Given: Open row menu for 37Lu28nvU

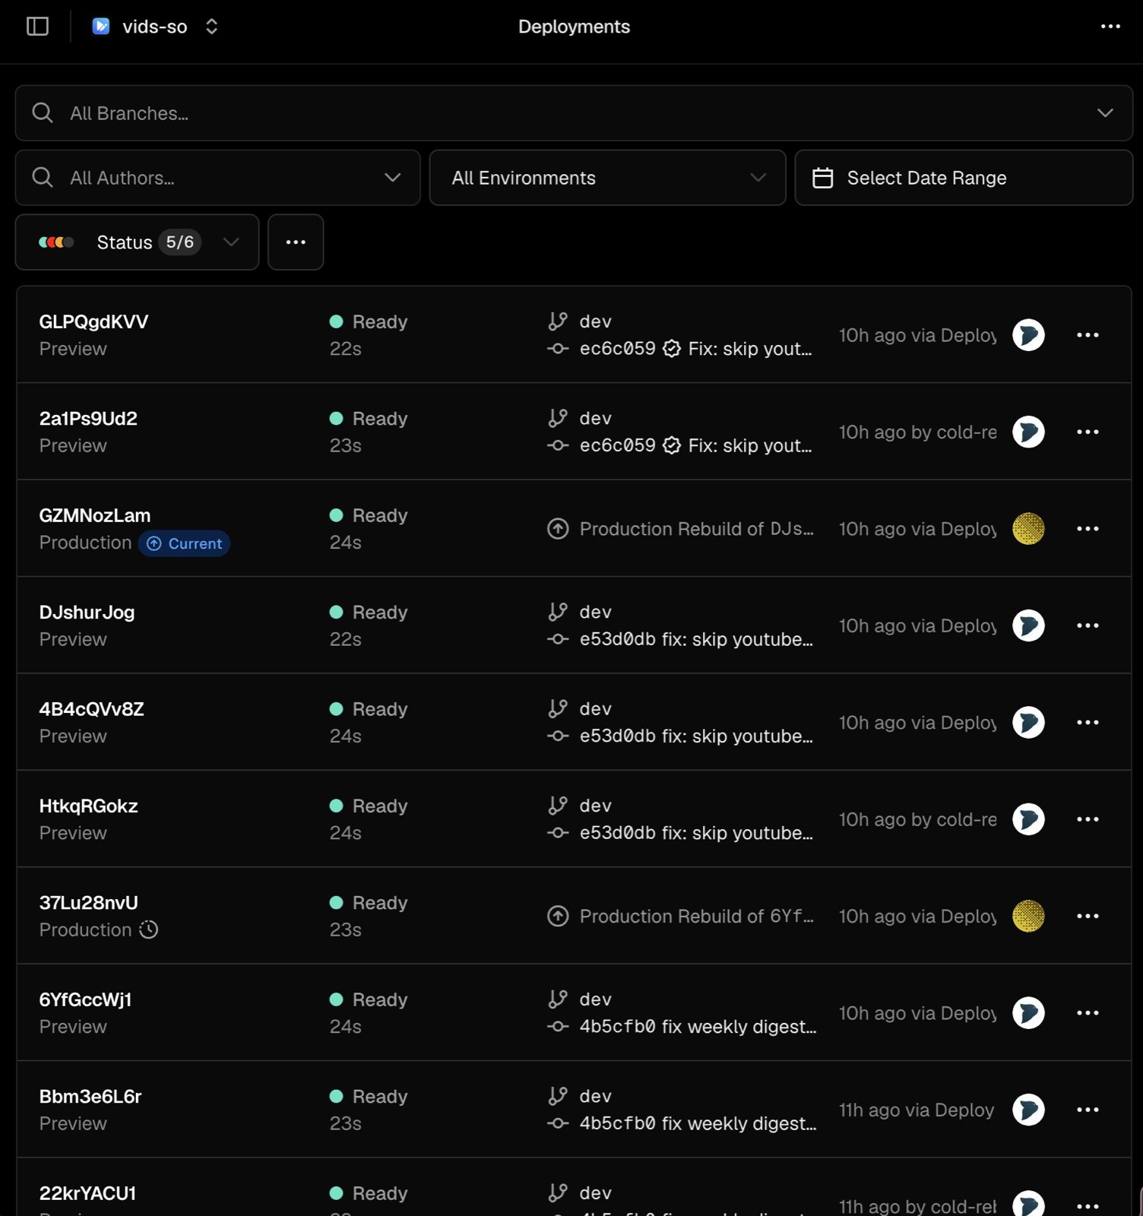Looking at the screenshot, I should tap(1088, 917).
